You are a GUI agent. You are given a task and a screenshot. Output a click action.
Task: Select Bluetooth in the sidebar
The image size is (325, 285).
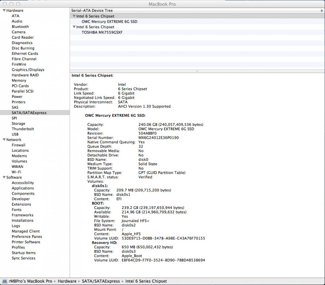tap(20, 27)
